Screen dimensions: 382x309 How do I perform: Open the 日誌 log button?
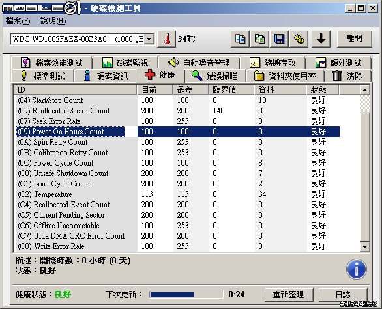pos(343,295)
